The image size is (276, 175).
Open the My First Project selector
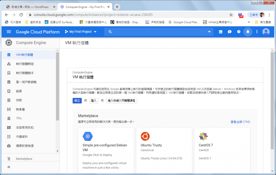[x=81, y=32]
